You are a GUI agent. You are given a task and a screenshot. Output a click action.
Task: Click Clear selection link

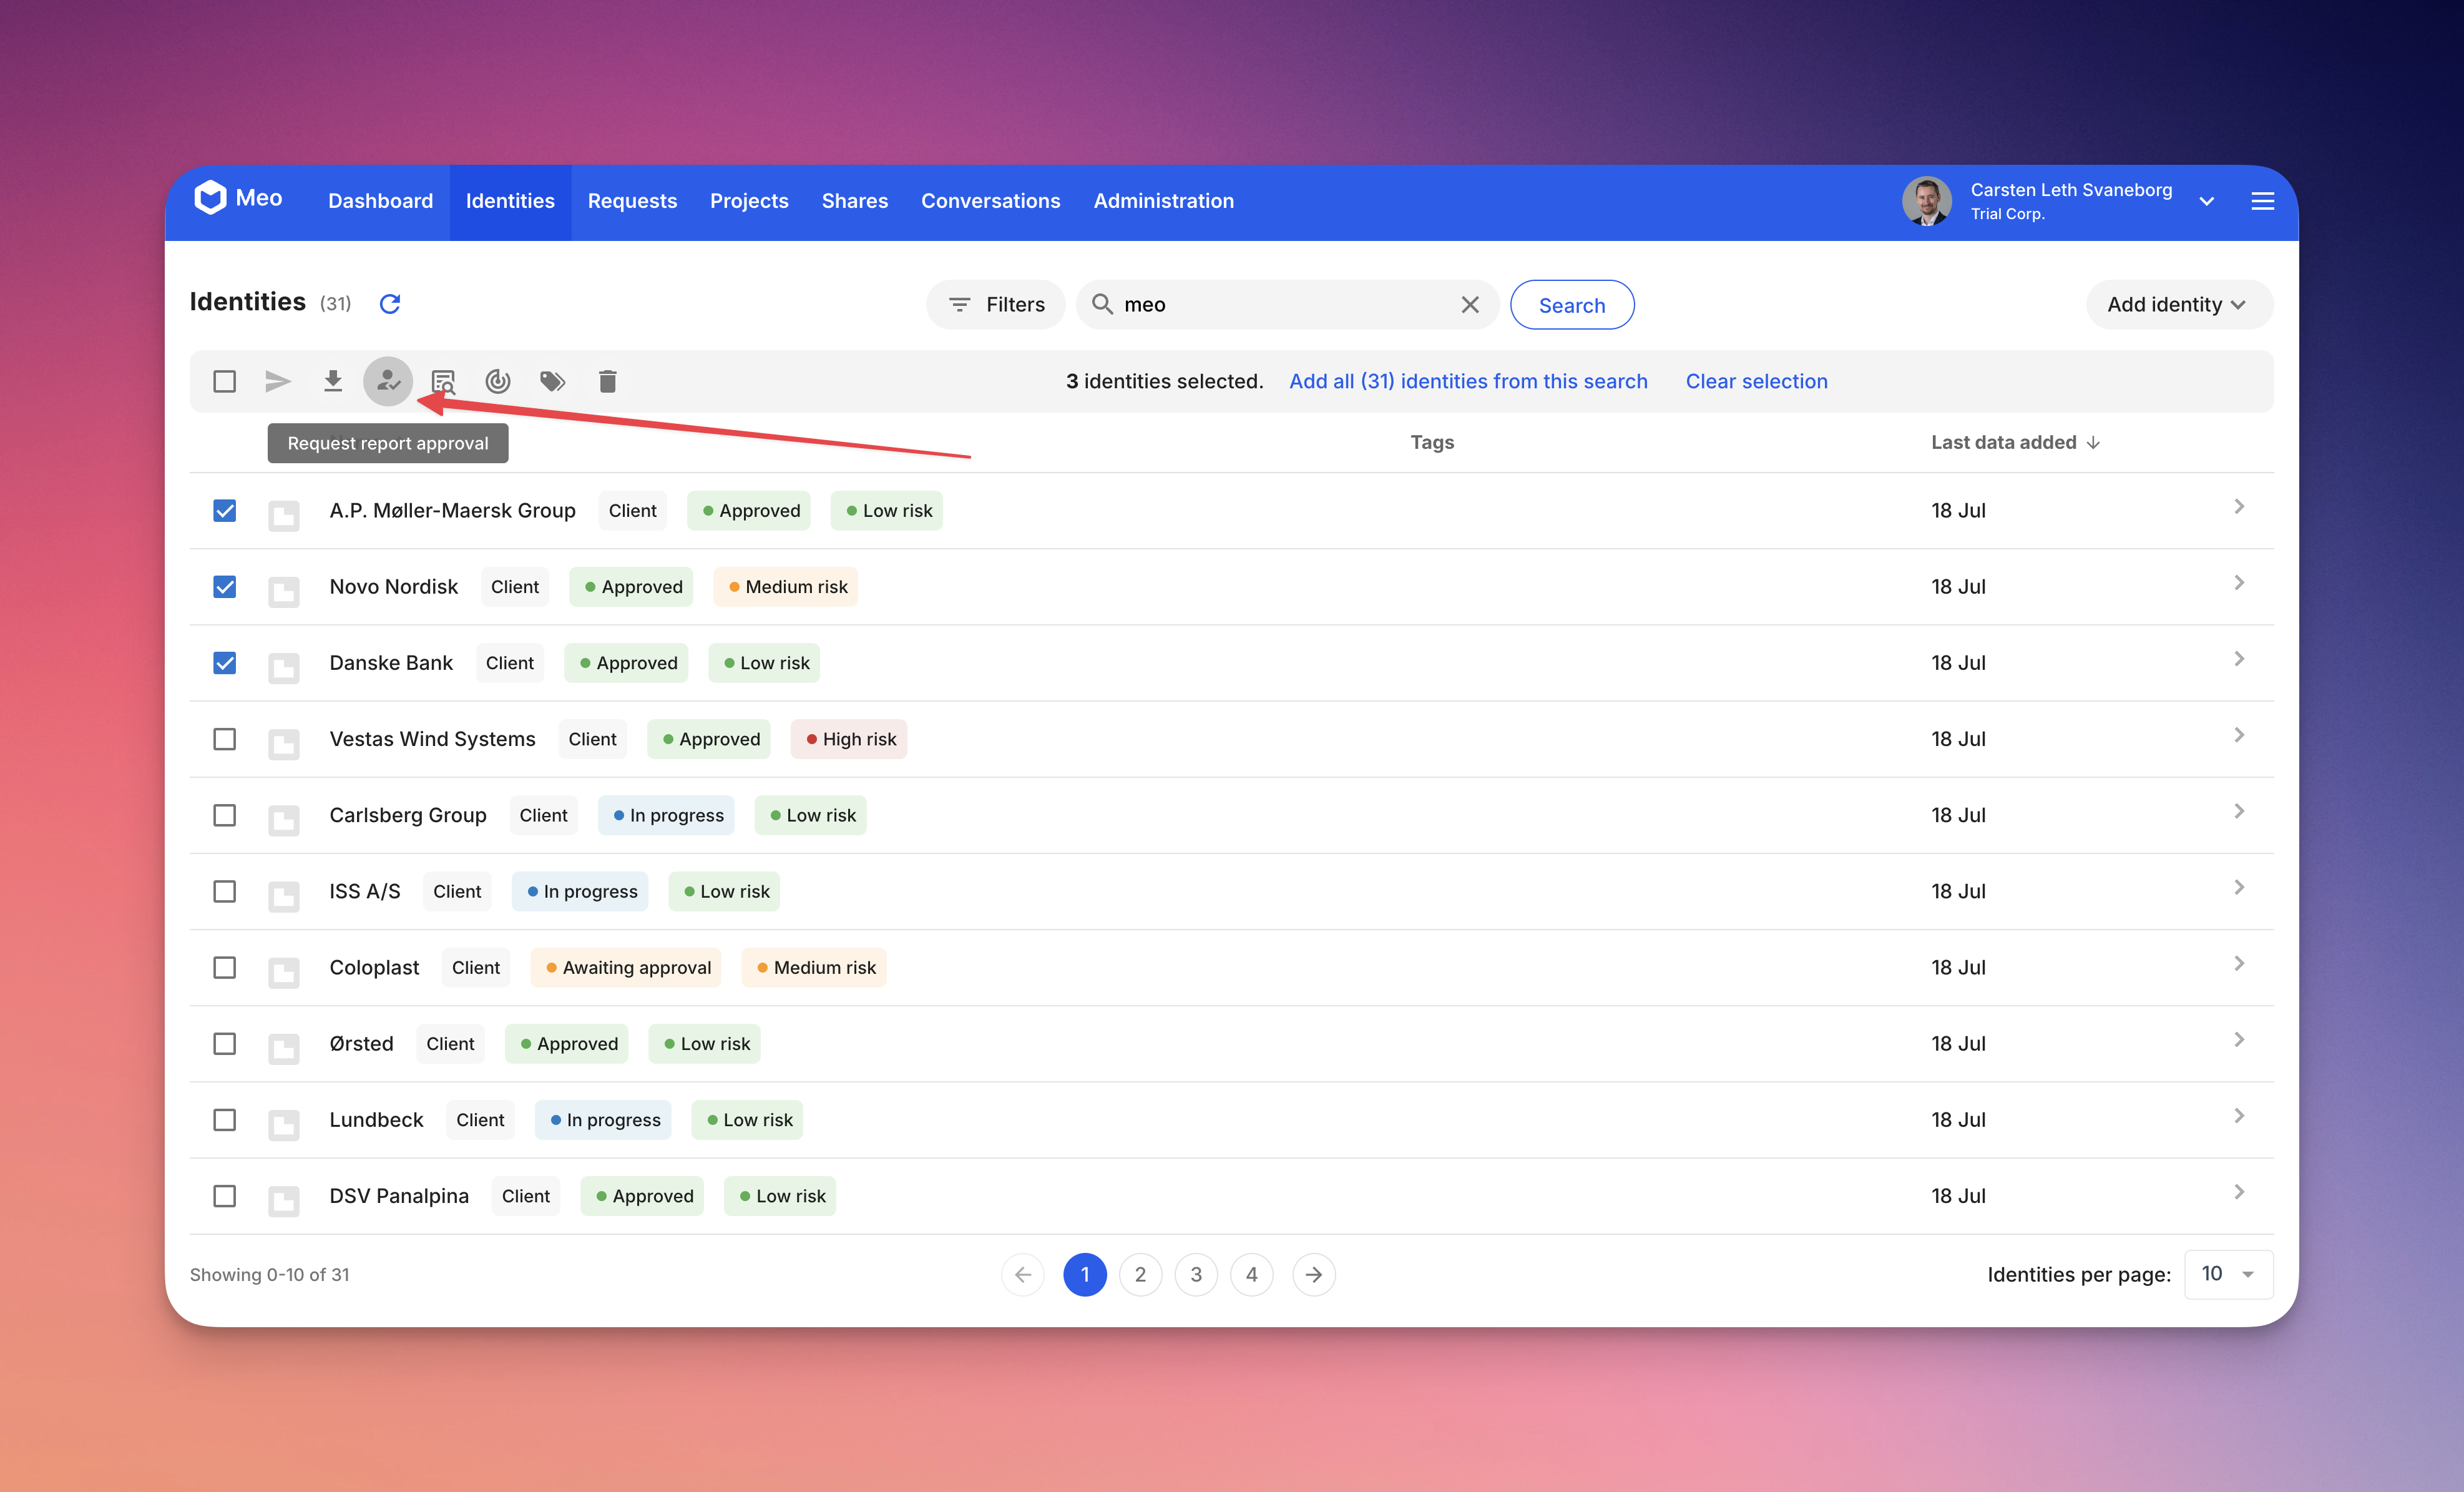(1756, 381)
